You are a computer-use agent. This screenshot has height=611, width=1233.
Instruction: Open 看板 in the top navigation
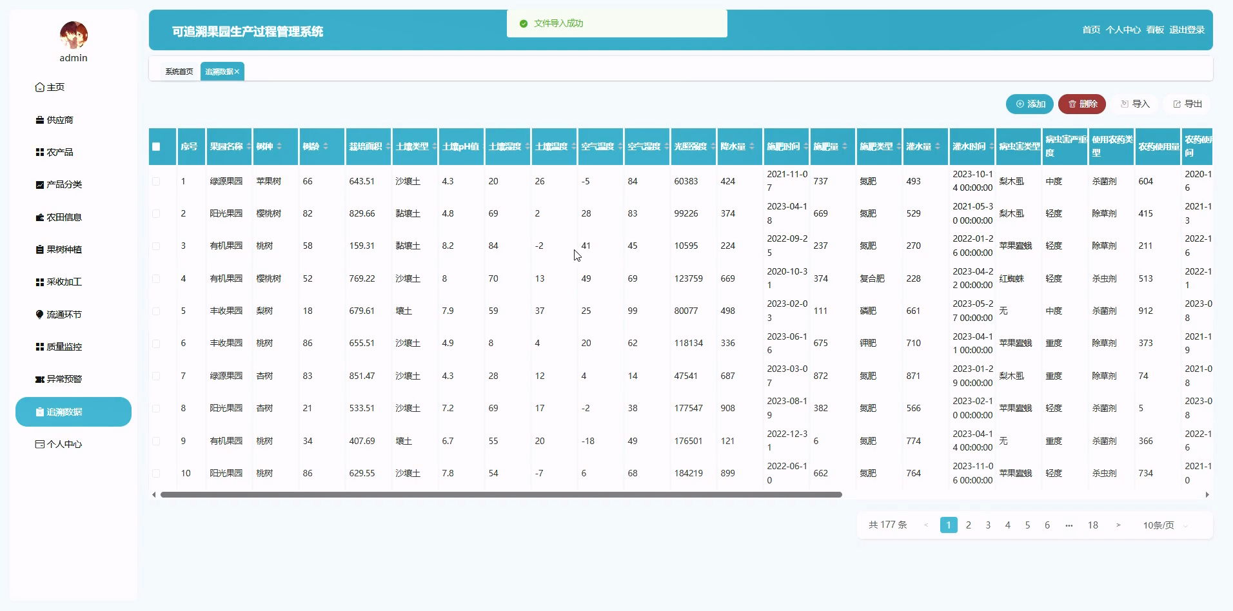point(1155,30)
